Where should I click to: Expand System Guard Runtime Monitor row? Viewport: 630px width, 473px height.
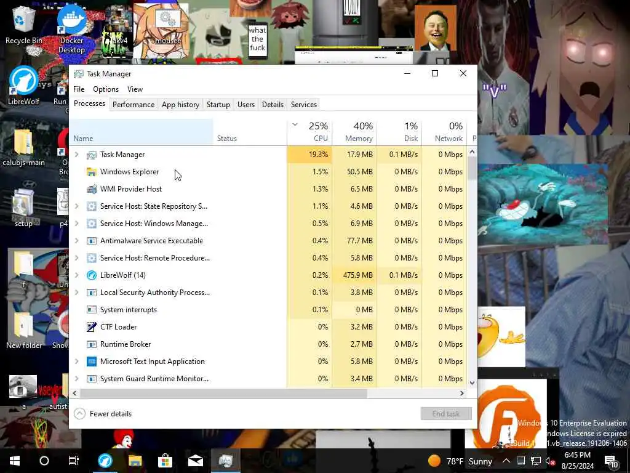pyautogui.click(x=77, y=379)
